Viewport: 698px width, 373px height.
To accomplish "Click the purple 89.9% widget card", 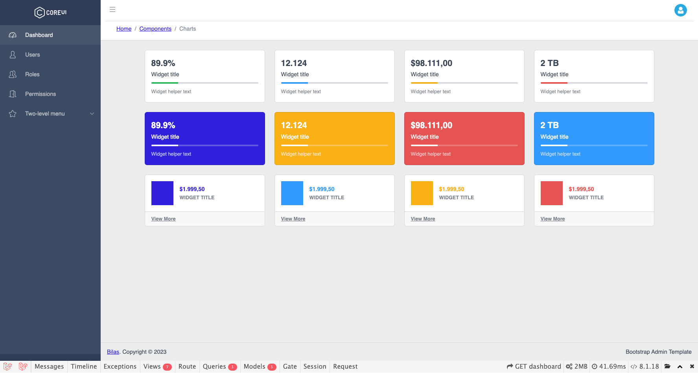I will [x=205, y=138].
